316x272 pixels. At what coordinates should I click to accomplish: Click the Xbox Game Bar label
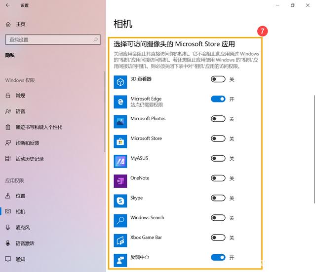(x=146, y=238)
